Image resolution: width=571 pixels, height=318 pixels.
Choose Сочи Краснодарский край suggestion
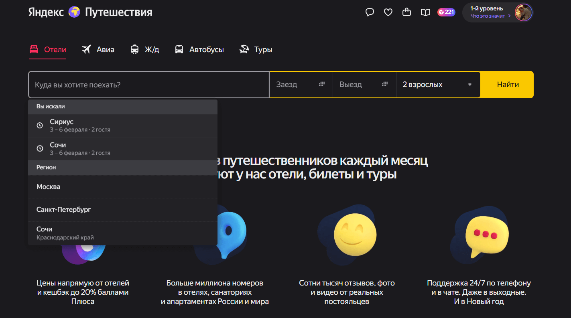[x=123, y=233]
